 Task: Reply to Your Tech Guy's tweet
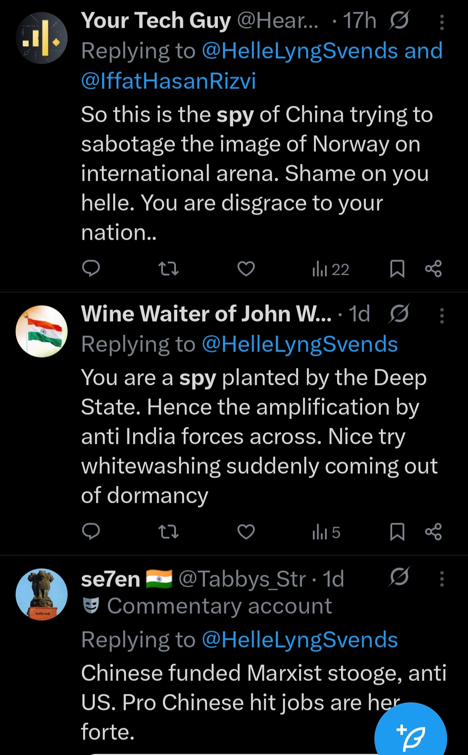tap(91, 269)
